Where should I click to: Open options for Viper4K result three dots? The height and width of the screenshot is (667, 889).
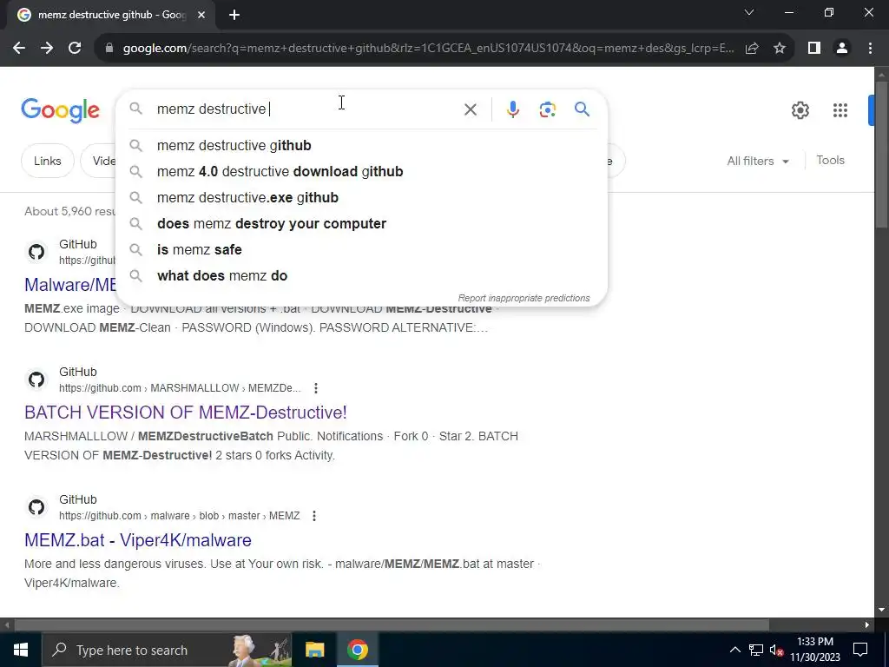(x=314, y=516)
